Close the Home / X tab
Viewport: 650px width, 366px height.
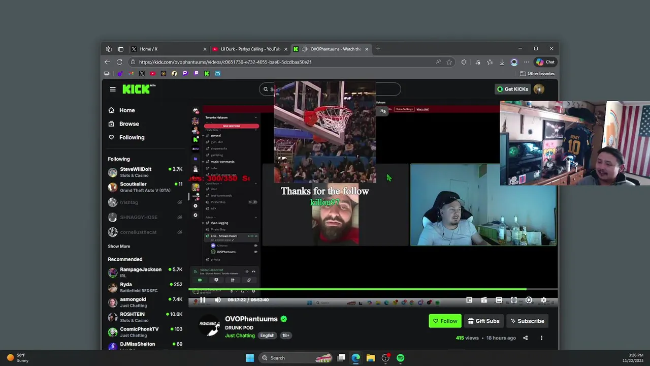(x=205, y=49)
